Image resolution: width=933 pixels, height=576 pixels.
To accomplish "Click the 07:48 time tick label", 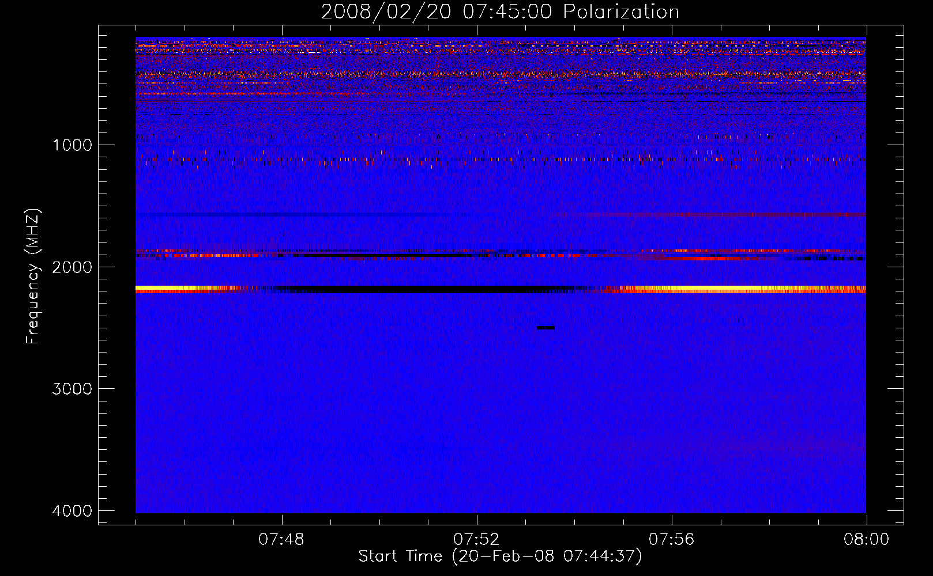I will click(x=281, y=540).
